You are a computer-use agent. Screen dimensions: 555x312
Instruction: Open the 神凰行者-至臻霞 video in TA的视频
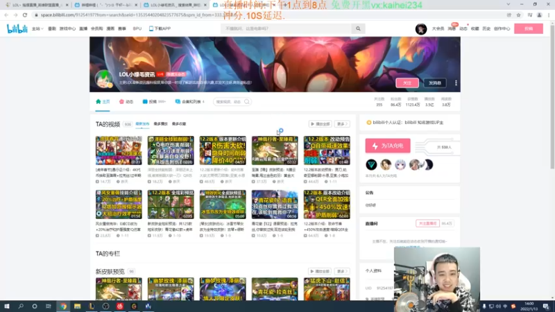(x=275, y=150)
